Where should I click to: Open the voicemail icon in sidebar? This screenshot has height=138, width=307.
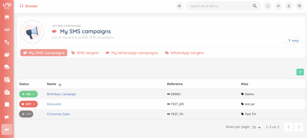tap(7, 29)
